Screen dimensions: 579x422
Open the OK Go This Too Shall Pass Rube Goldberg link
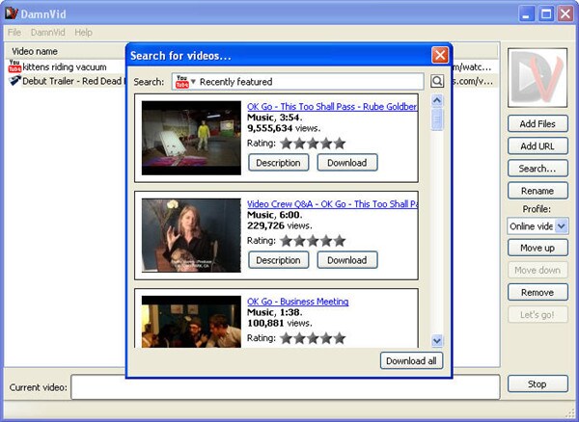pos(332,107)
